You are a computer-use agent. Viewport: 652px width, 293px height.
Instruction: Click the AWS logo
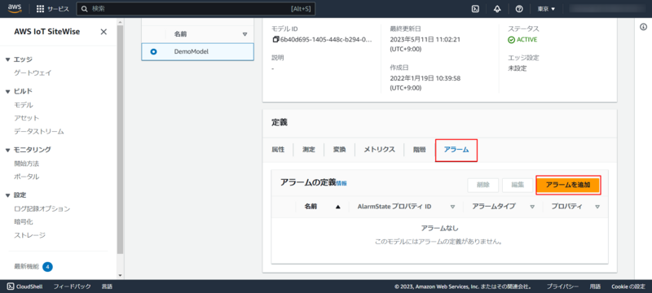click(14, 9)
